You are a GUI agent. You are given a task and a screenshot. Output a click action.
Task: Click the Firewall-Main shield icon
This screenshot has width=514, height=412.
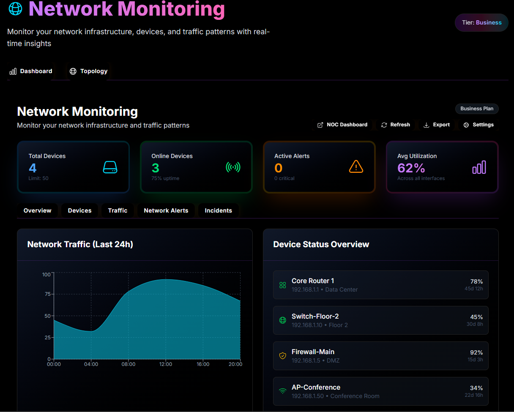pyautogui.click(x=283, y=356)
